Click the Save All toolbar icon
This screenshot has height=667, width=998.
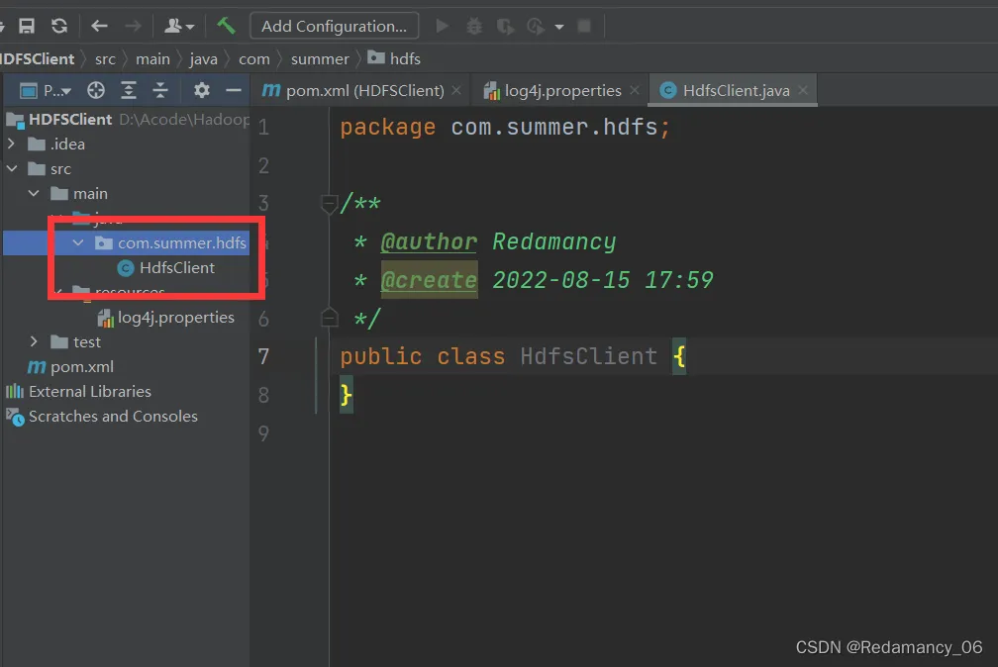coord(27,26)
